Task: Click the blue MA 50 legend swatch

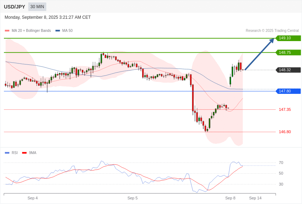Action: 58,31
